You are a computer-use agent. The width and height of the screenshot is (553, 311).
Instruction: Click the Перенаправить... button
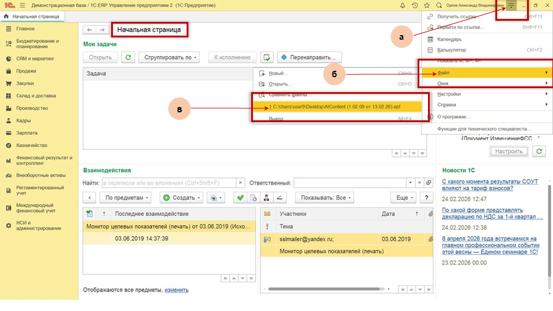click(x=309, y=57)
